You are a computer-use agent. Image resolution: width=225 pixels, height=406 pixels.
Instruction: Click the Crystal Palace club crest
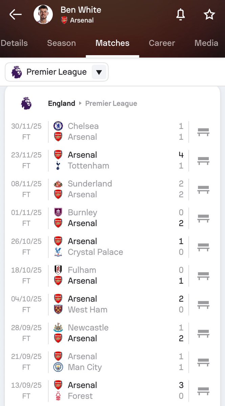(x=58, y=252)
